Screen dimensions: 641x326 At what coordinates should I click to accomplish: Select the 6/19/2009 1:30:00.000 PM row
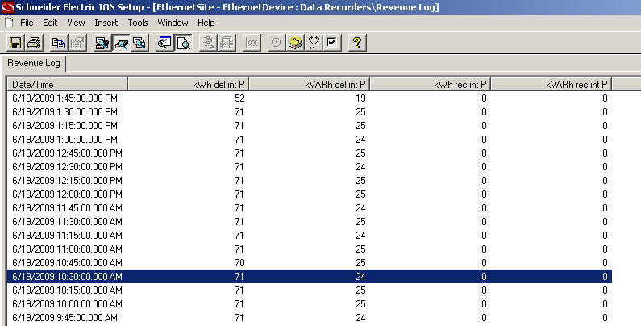tap(310, 112)
